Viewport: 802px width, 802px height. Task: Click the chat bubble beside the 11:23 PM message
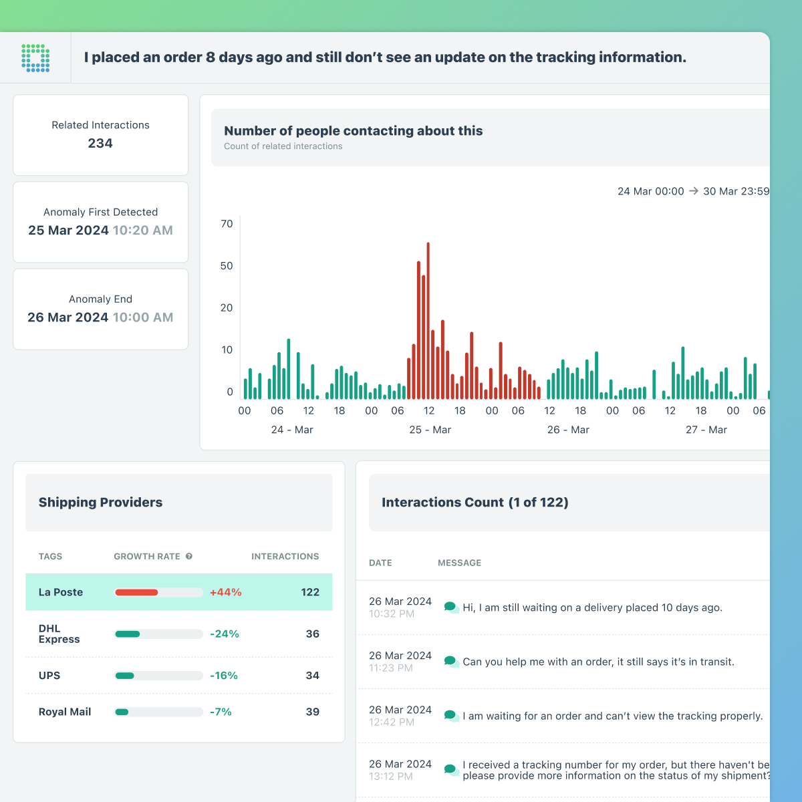tap(450, 660)
